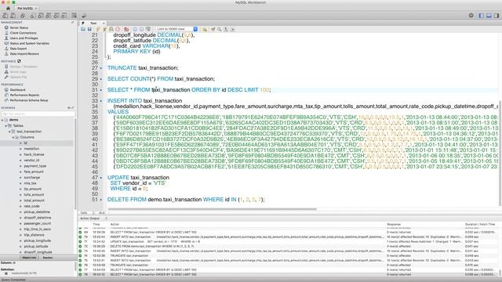This screenshot has height=282, width=502.
Task: Click the schema filter objects search field
Action: click(38, 114)
